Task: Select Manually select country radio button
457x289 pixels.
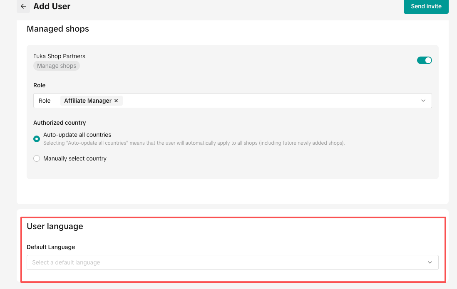Action: tap(37, 158)
